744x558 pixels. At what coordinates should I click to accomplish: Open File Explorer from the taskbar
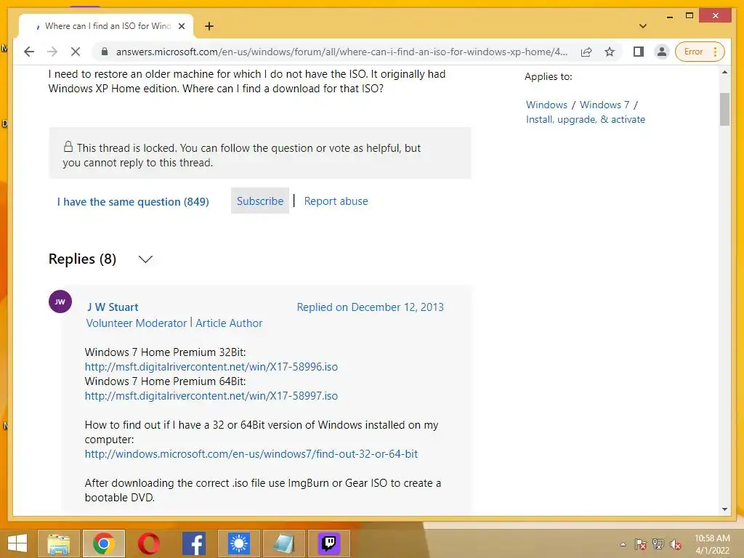[x=59, y=543]
